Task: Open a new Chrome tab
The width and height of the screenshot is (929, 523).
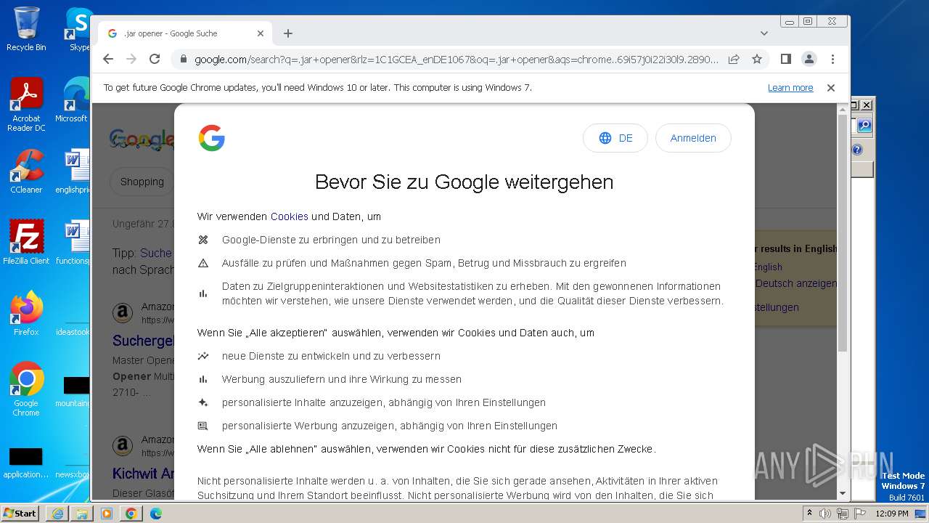Action: coord(288,33)
